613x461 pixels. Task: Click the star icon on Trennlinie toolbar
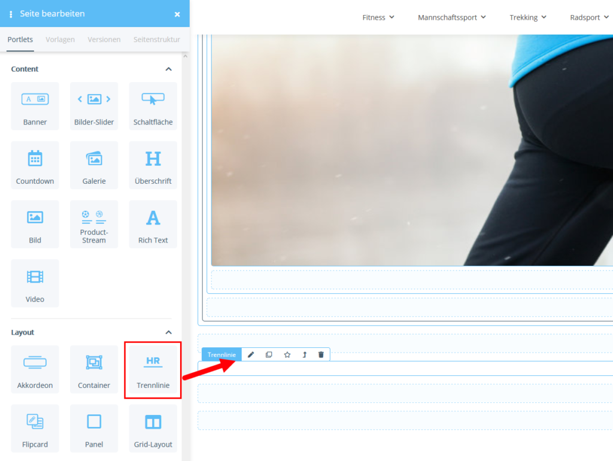coord(287,355)
